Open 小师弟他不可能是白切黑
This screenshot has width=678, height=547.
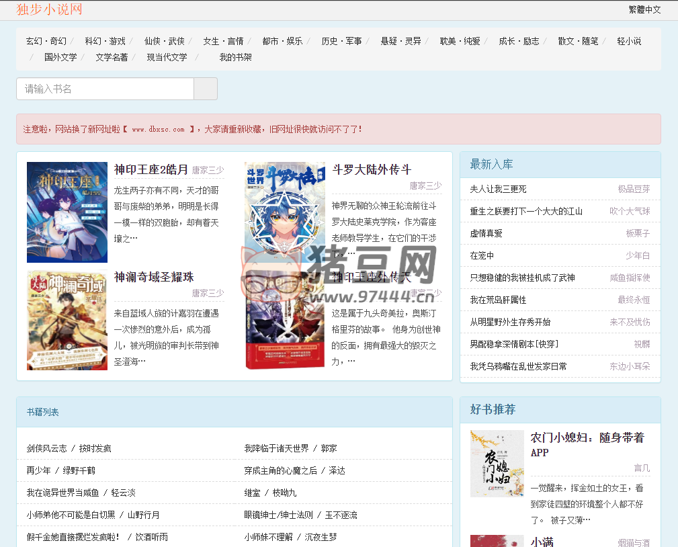click(71, 515)
